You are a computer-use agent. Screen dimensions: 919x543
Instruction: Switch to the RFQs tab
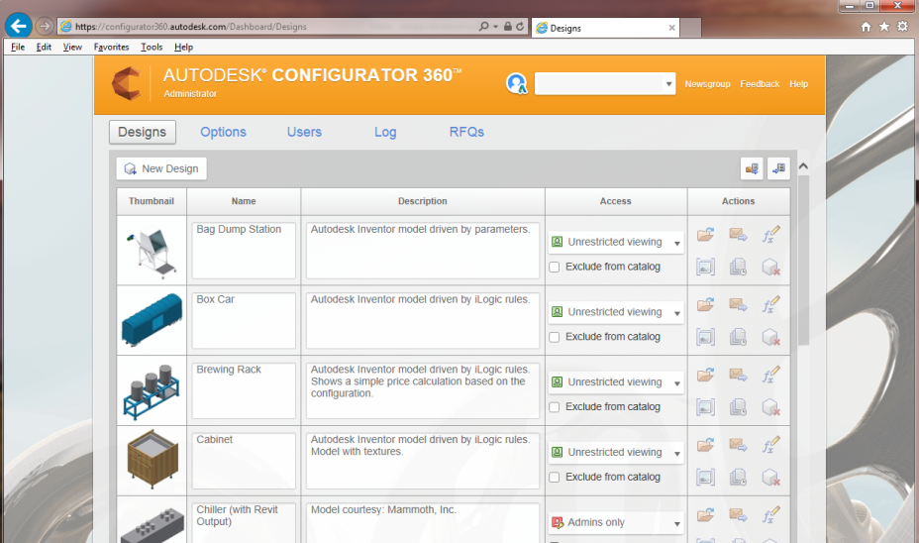tap(466, 132)
